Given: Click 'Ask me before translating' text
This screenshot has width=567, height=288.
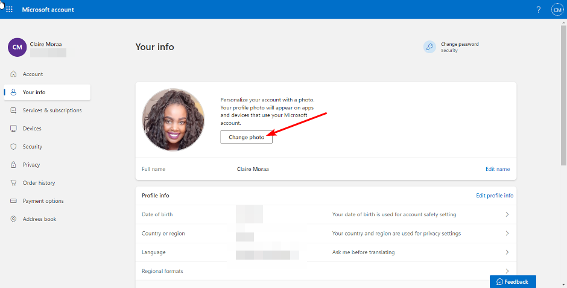Looking at the screenshot, I should (x=363, y=252).
